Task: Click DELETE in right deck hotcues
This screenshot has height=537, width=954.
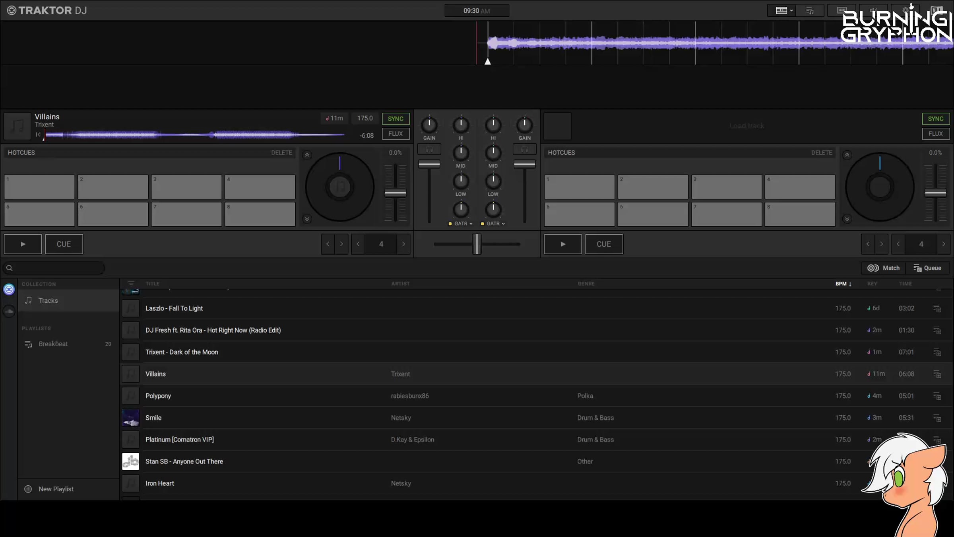Action: point(822,152)
